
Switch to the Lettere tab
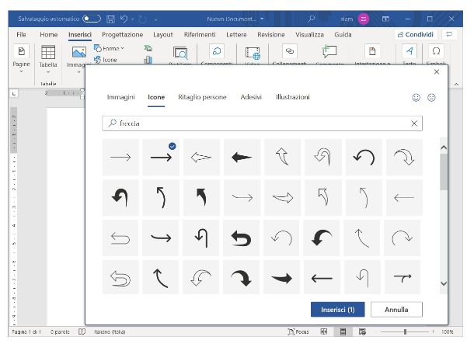point(236,34)
